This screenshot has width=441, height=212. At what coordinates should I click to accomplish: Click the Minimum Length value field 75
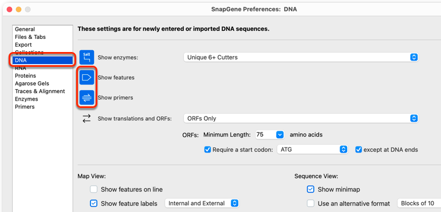266,135
